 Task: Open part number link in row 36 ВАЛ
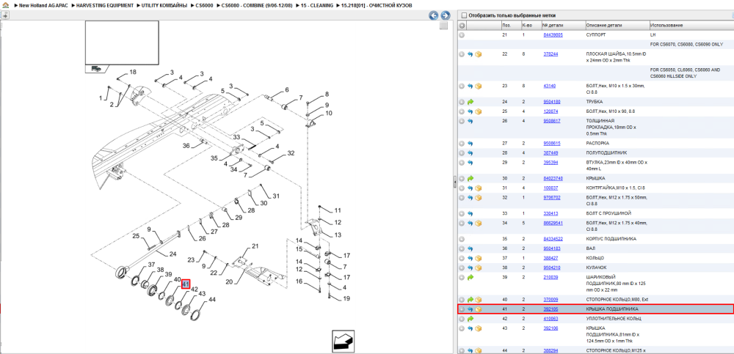(x=551, y=248)
